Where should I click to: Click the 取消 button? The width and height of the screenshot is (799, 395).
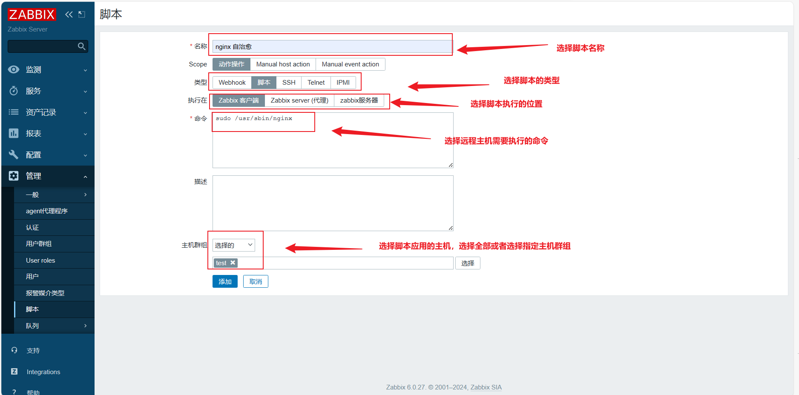point(256,281)
